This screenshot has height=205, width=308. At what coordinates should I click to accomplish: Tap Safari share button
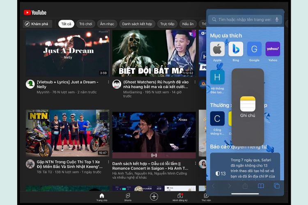click(x=245, y=186)
